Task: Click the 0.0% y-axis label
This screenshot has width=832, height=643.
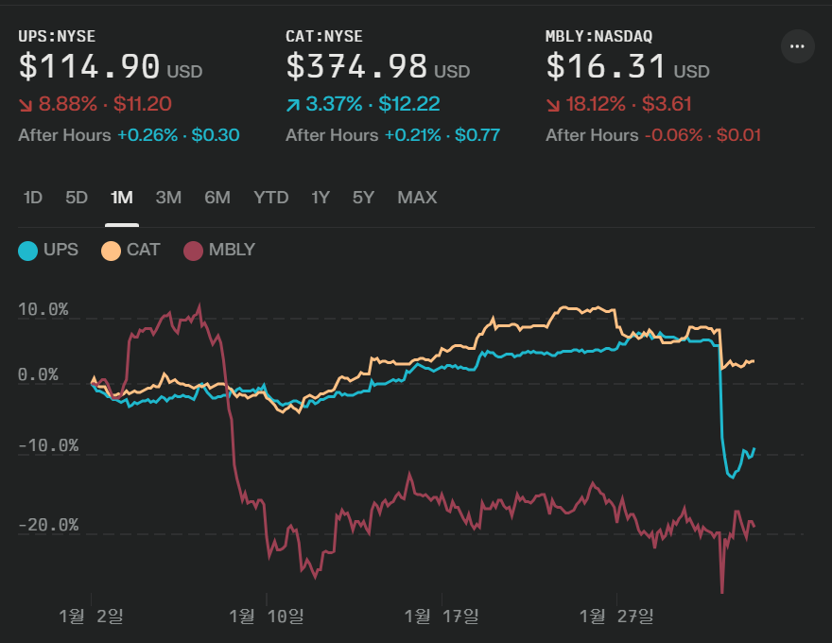Action: point(38,374)
